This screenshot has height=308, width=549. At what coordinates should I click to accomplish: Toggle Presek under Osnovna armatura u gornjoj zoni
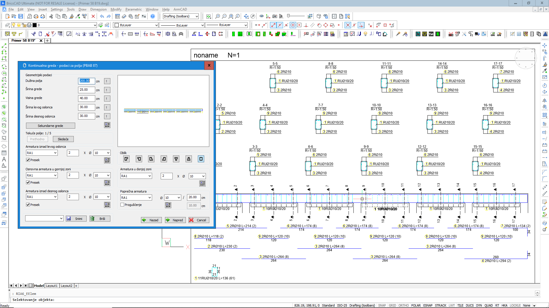[x=28, y=183]
